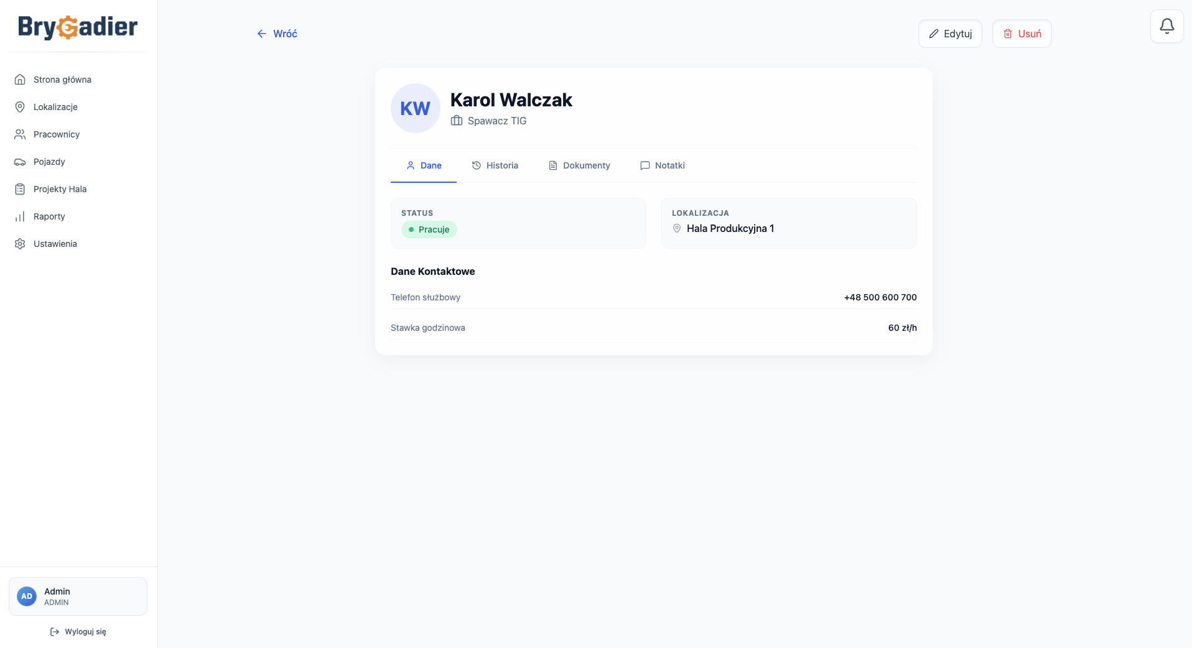
Task: Open the Dokumenty tab
Action: (579, 165)
